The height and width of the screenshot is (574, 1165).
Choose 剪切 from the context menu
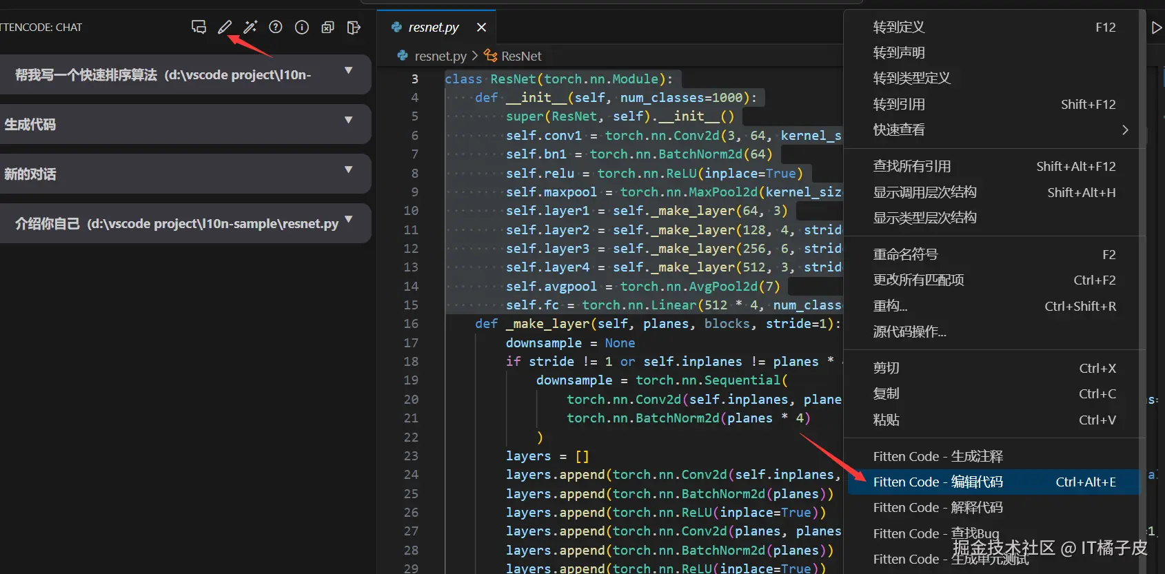point(994,368)
